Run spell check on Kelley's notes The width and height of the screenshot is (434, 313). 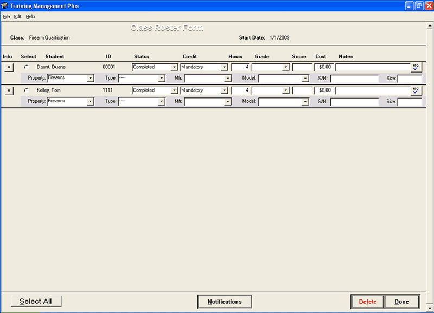[x=417, y=90]
